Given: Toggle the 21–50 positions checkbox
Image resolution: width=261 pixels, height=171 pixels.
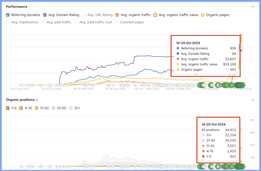Looking at the screenshot, I should pyautogui.click(x=53, y=108).
